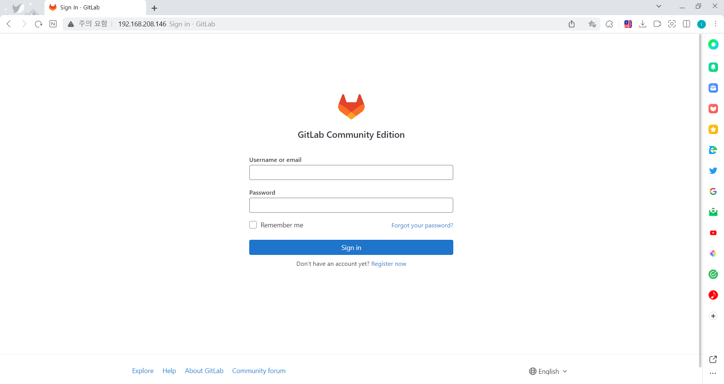This screenshot has width=724, height=384.
Task: Open the Help footer link
Action: 169,371
